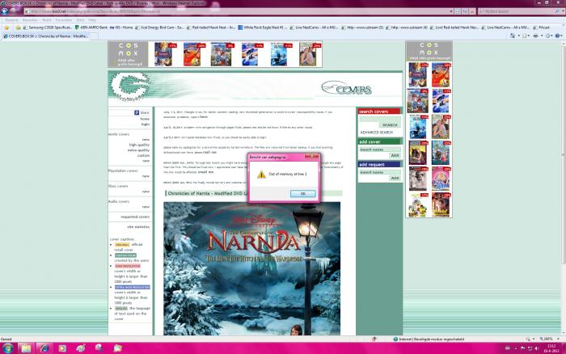
Task: Refresh the page from the address bar
Action: 465,11
